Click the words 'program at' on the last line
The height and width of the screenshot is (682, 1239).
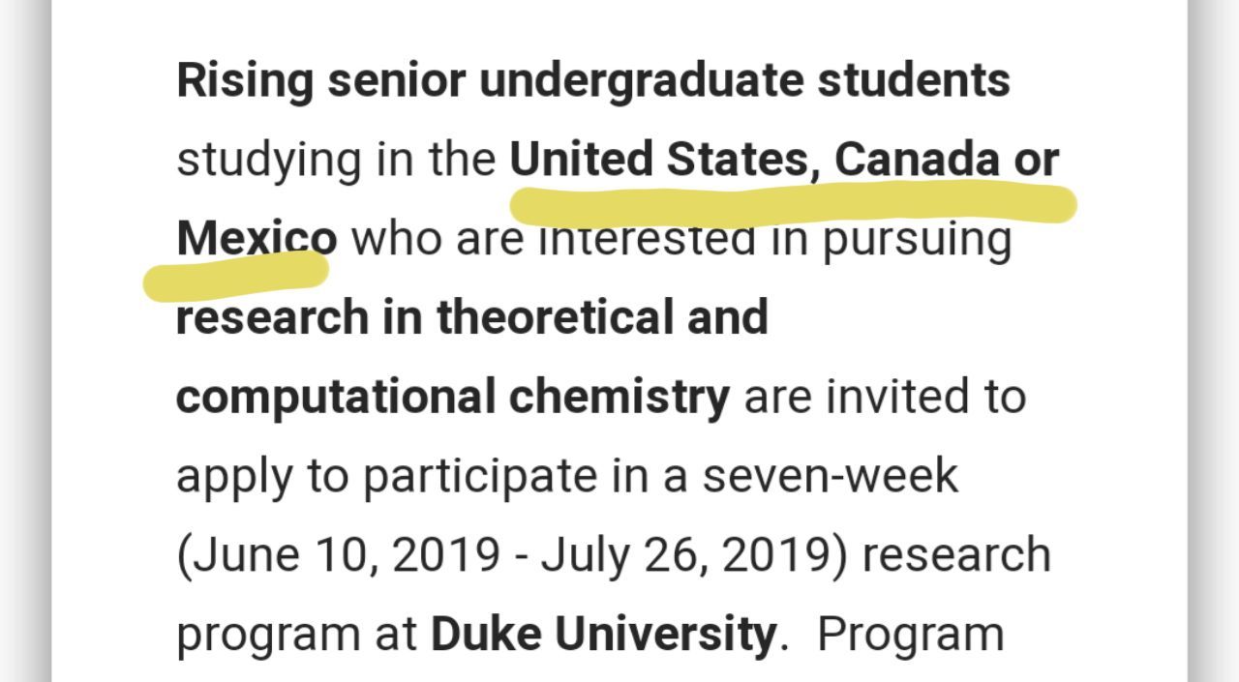297,636
